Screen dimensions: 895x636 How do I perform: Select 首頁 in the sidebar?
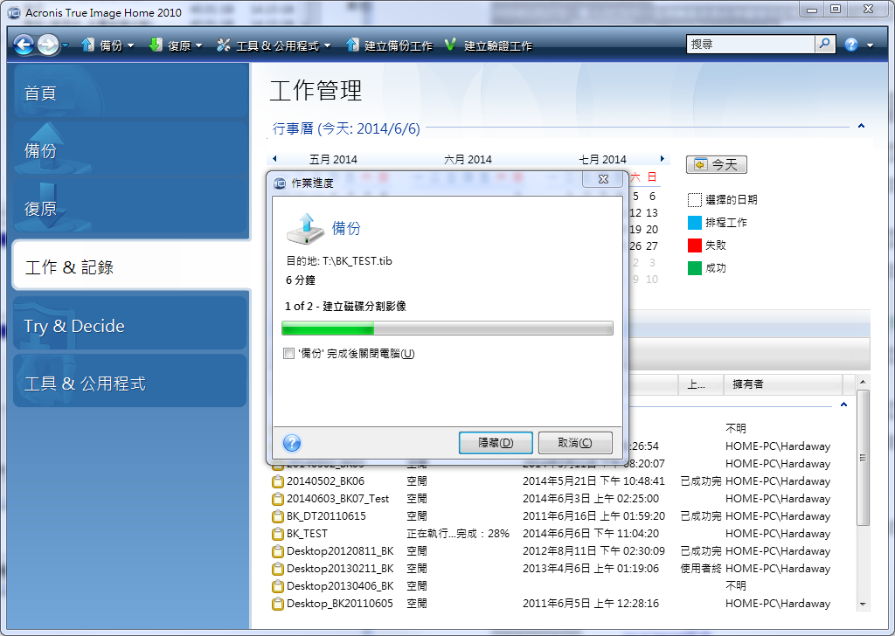[x=131, y=92]
